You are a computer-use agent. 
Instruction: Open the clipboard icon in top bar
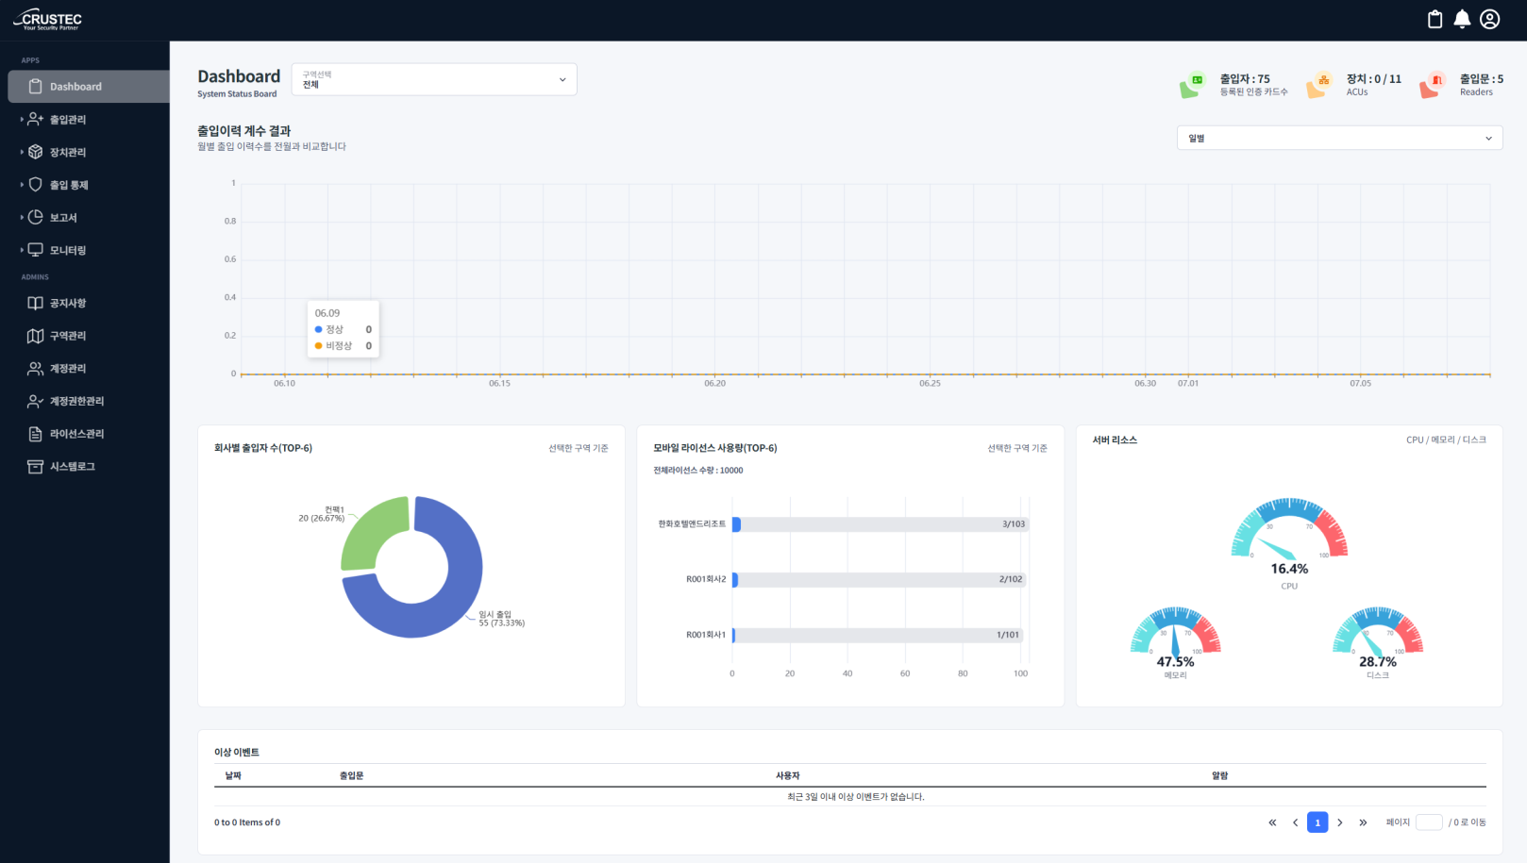[x=1435, y=19]
